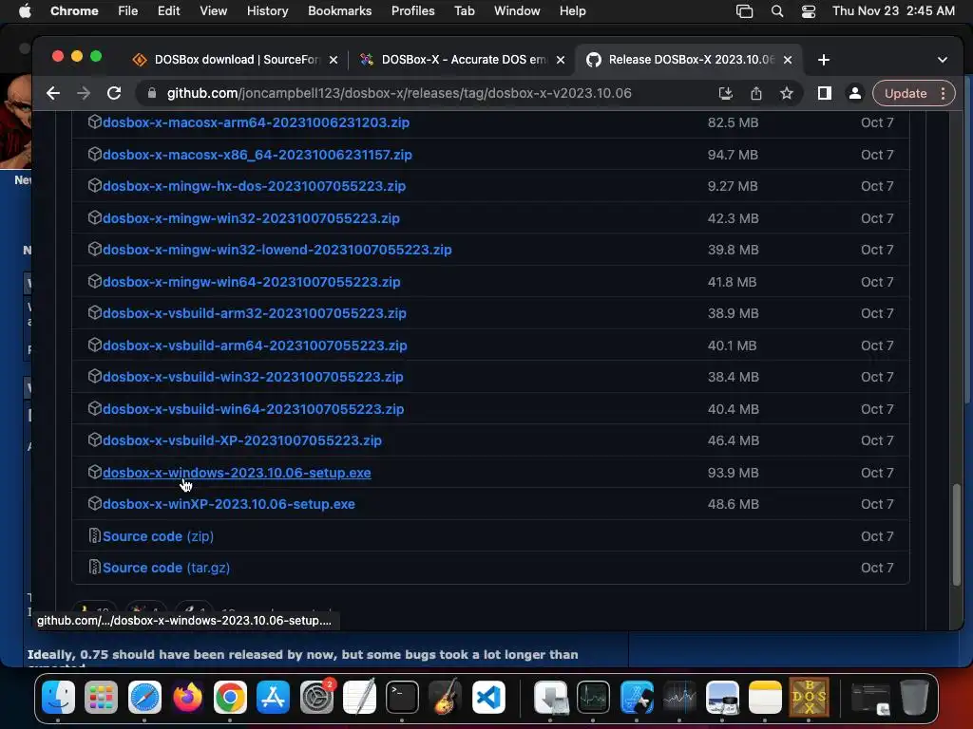The image size is (973, 729).
Task: Open App Store from the Dock
Action: (273, 698)
